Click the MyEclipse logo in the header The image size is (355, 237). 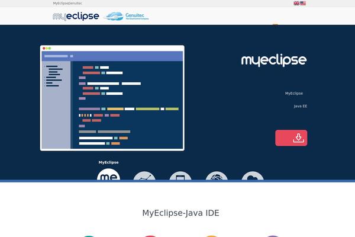[76, 17]
